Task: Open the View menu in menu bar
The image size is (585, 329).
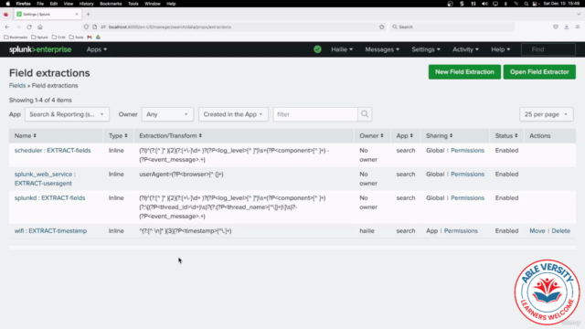Action: pyautogui.click(x=69, y=4)
